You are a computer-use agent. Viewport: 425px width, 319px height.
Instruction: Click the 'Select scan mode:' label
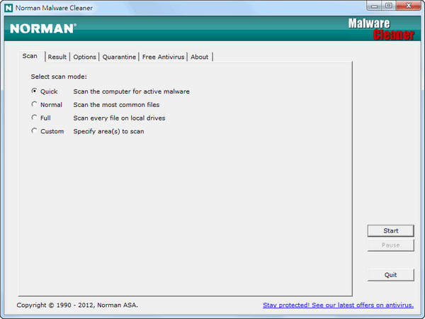59,77
